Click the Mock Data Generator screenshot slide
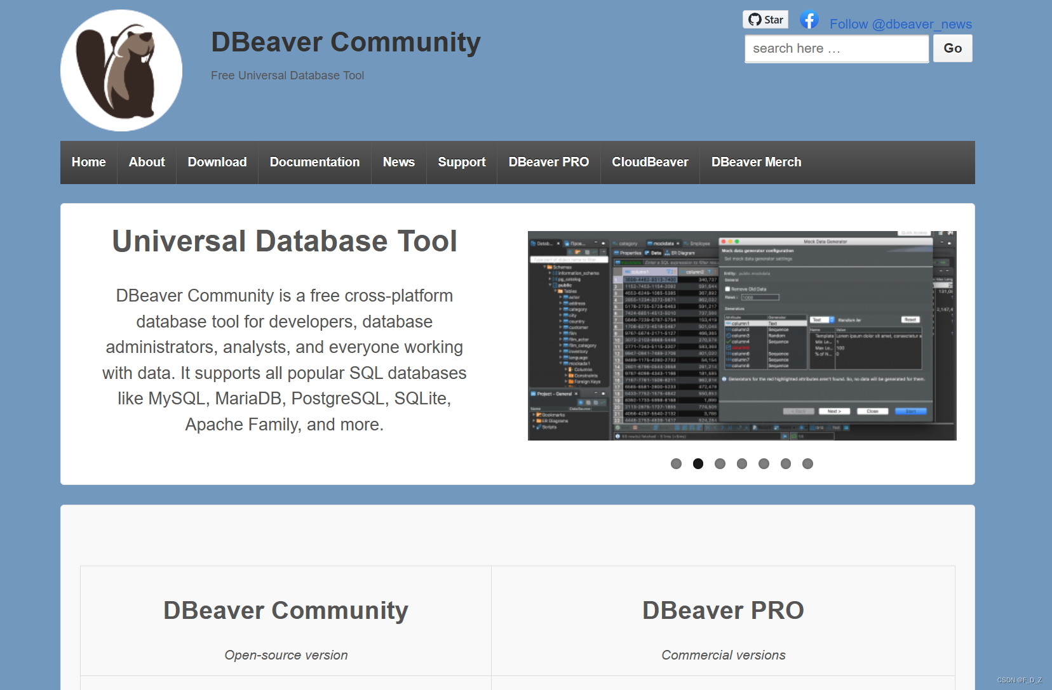The width and height of the screenshot is (1052, 690). point(742,336)
